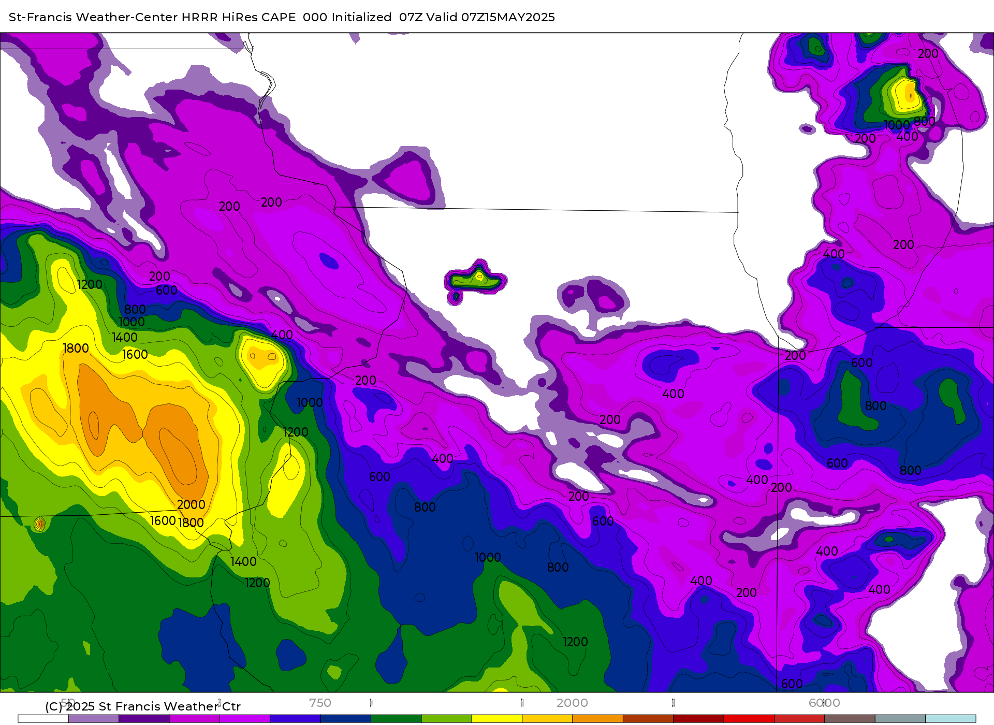Select the taupe brown-gray legend swatch
The width and height of the screenshot is (994, 725).
[x=850, y=719]
